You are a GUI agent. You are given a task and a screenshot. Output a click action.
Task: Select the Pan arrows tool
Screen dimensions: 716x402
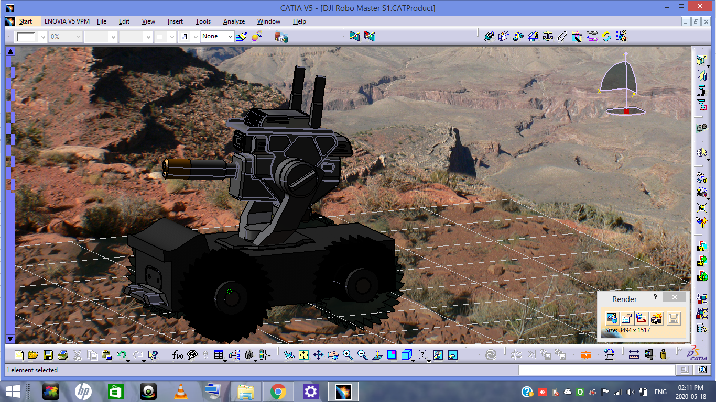tap(318, 355)
